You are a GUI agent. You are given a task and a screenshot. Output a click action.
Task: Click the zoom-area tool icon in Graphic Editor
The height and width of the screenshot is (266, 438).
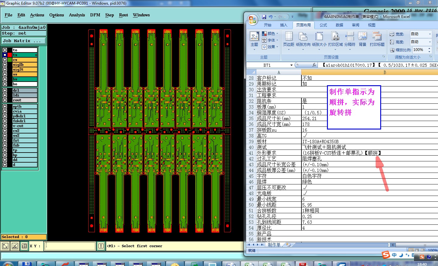(5, 246)
